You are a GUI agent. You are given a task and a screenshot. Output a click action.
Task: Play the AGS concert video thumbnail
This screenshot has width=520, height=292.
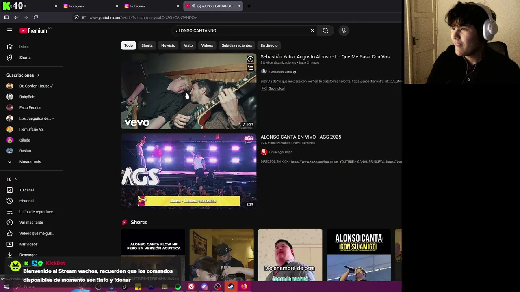(188, 172)
